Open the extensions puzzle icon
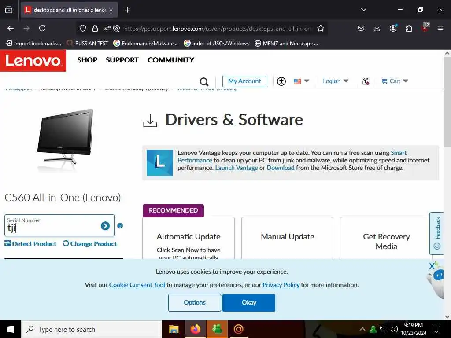The height and width of the screenshot is (338, 451). [x=409, y=28]
